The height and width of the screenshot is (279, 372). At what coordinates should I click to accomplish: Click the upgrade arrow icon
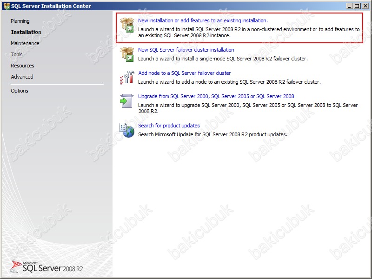(x=126, y=101)
